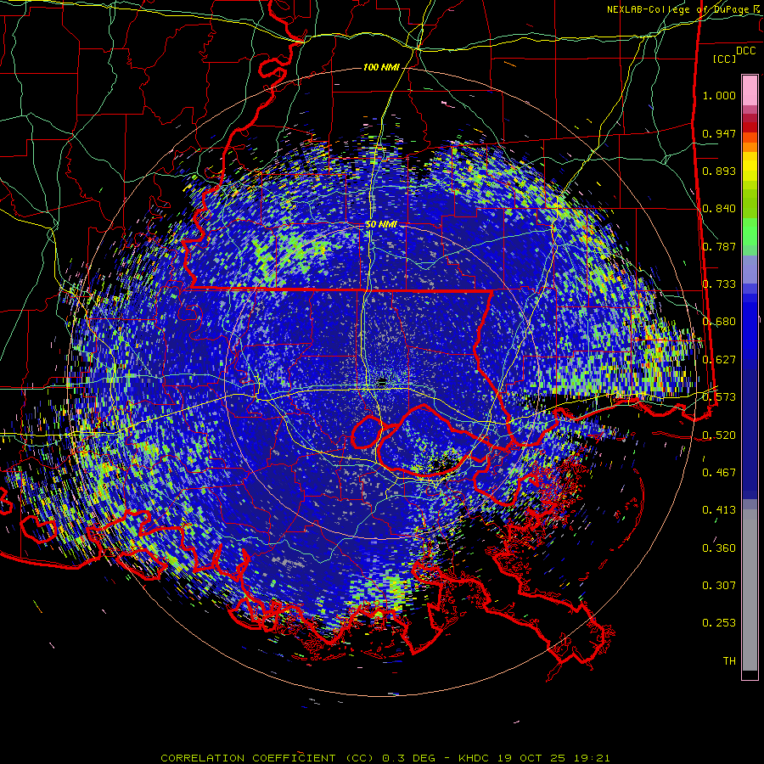The height and width of the screenshot is (764, 764).
Task: Click the 0.840 value on the color scale
Action: click(x=719, y=209)
